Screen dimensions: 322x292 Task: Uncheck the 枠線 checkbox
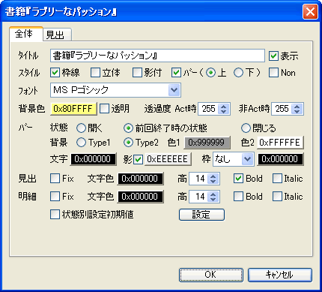click(55, 73)
